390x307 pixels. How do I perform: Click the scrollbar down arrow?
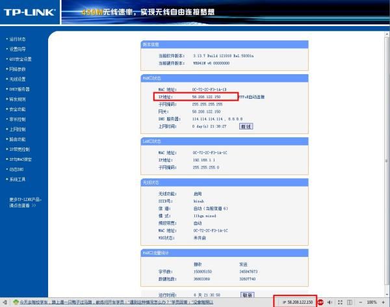pyautogui.click(x=387, y=294)
